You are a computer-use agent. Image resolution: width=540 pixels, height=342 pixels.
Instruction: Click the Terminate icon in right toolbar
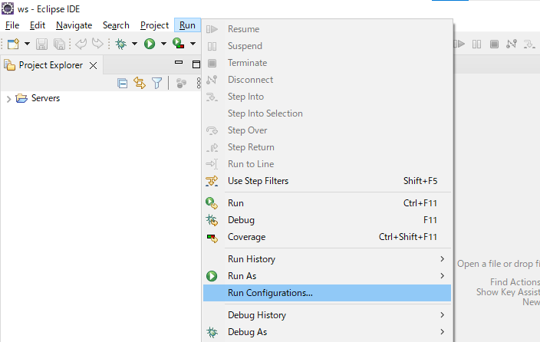(x=494, y=44)
